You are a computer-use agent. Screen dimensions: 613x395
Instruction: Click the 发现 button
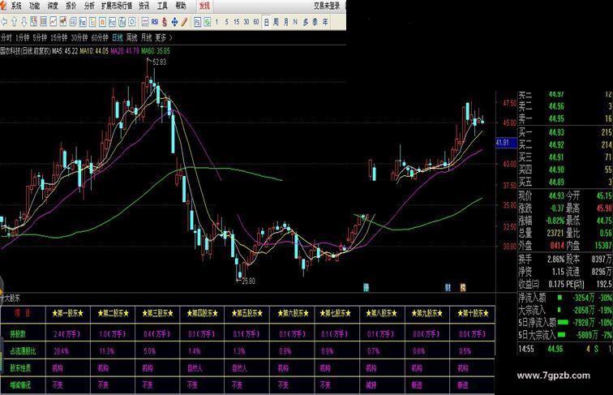pyautogui.click(x=204, y=6)
